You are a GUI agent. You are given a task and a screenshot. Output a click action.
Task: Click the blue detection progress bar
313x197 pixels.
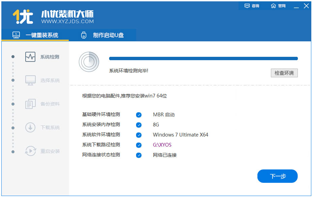click(203, 58)
